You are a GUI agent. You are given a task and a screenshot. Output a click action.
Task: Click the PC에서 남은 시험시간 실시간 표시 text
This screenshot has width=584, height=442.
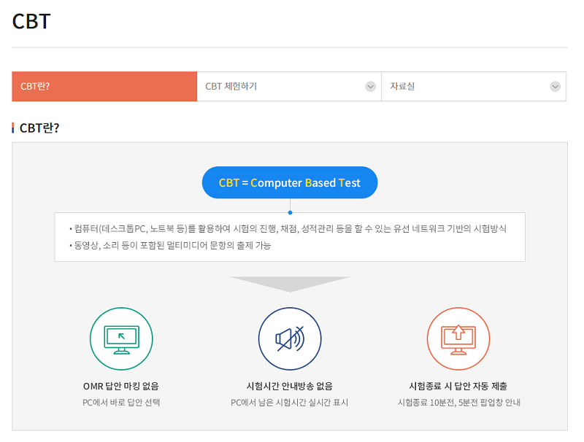click(289, 403)
